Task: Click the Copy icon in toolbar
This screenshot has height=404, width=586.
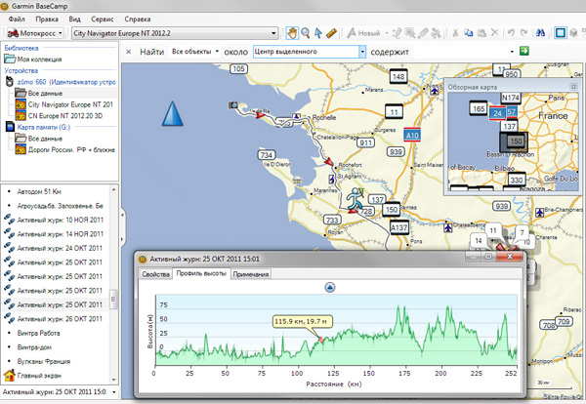Action: [468, 33]
